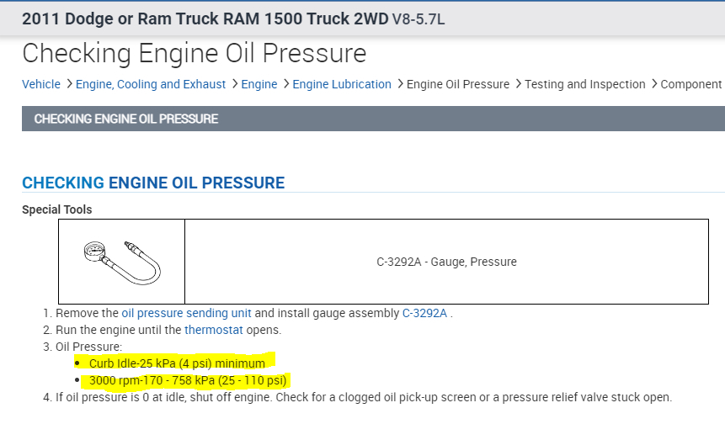The image size is (725, 424).
Task: Click chevron before "Engine Oil Pressure" breadcrumb
Action: coord(399,84)
